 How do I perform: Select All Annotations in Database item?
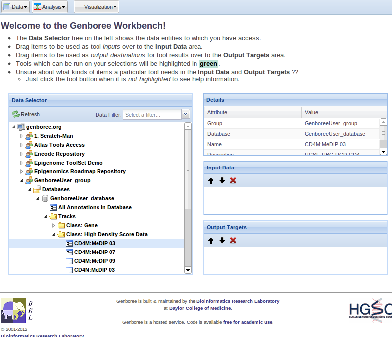(x=95, y=208)
